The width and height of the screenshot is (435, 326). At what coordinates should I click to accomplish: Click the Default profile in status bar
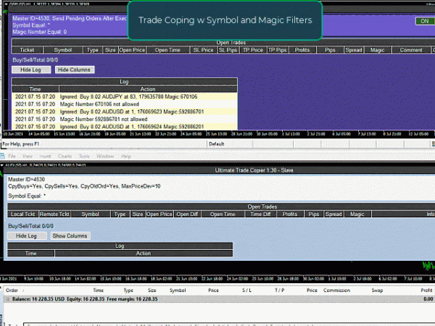click(x=217, y=144)
